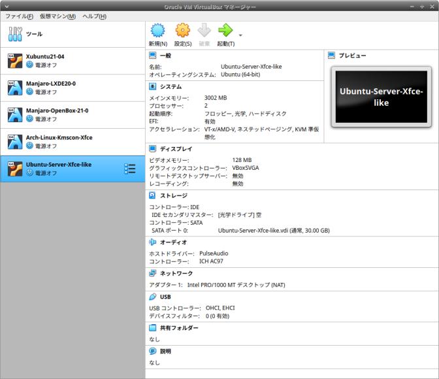Click Intel PRO/1000 MT adapter text
This screenshot has width=439, height=379.
coord(236,285)
